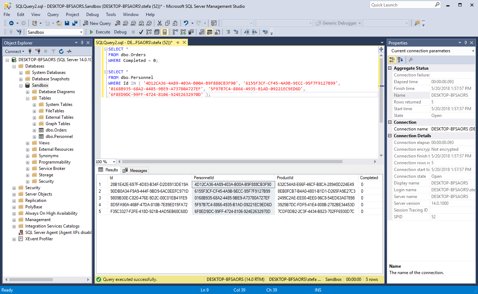Collapse the Tables folder
Viewport: 478px width, 294px height.
point(28,98)
